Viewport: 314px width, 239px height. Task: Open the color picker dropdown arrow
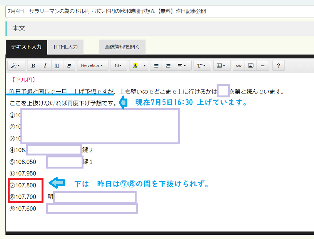click(145, 65)
